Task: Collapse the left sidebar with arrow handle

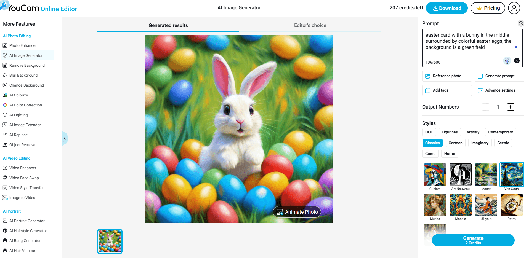Action: coord(65,138)
